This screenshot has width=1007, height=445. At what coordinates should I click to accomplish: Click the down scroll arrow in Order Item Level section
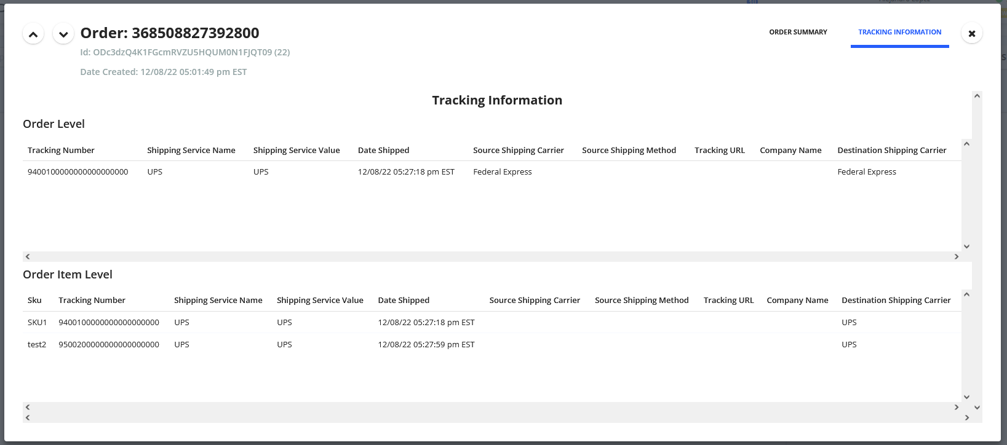pos(966,396)
